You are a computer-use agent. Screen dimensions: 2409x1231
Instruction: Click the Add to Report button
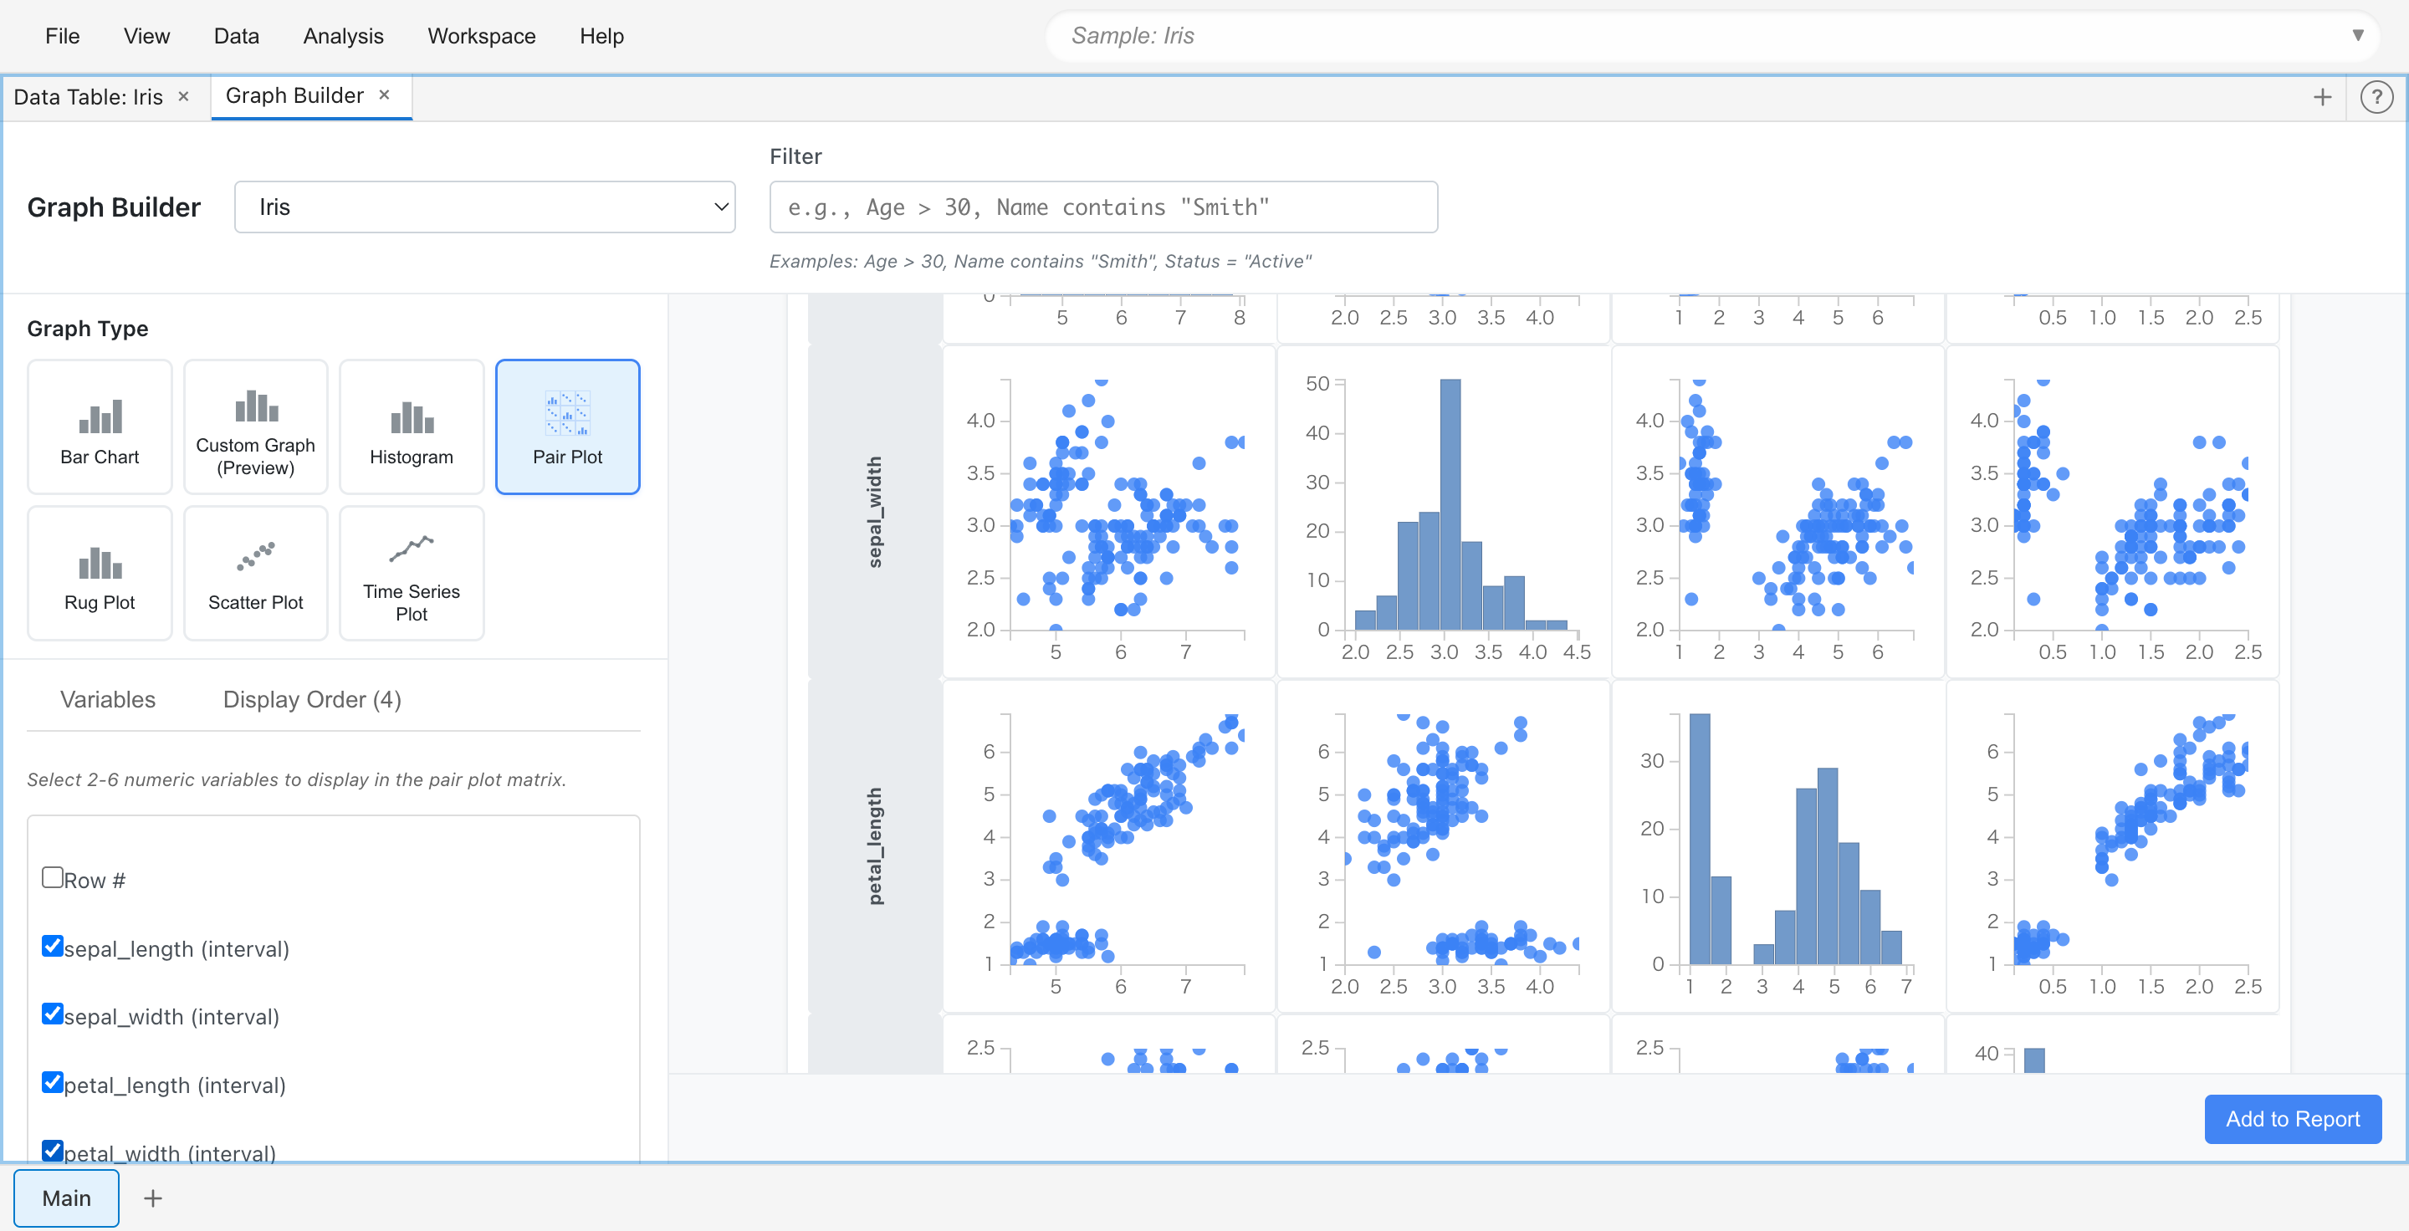(x=2292, y=1119)
